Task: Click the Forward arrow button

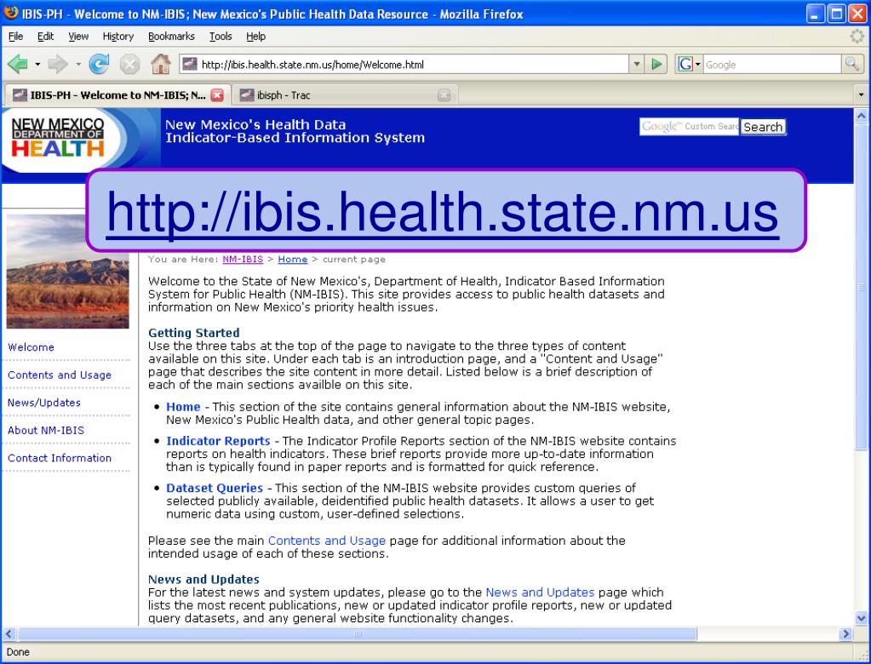Action: point(57,65)
